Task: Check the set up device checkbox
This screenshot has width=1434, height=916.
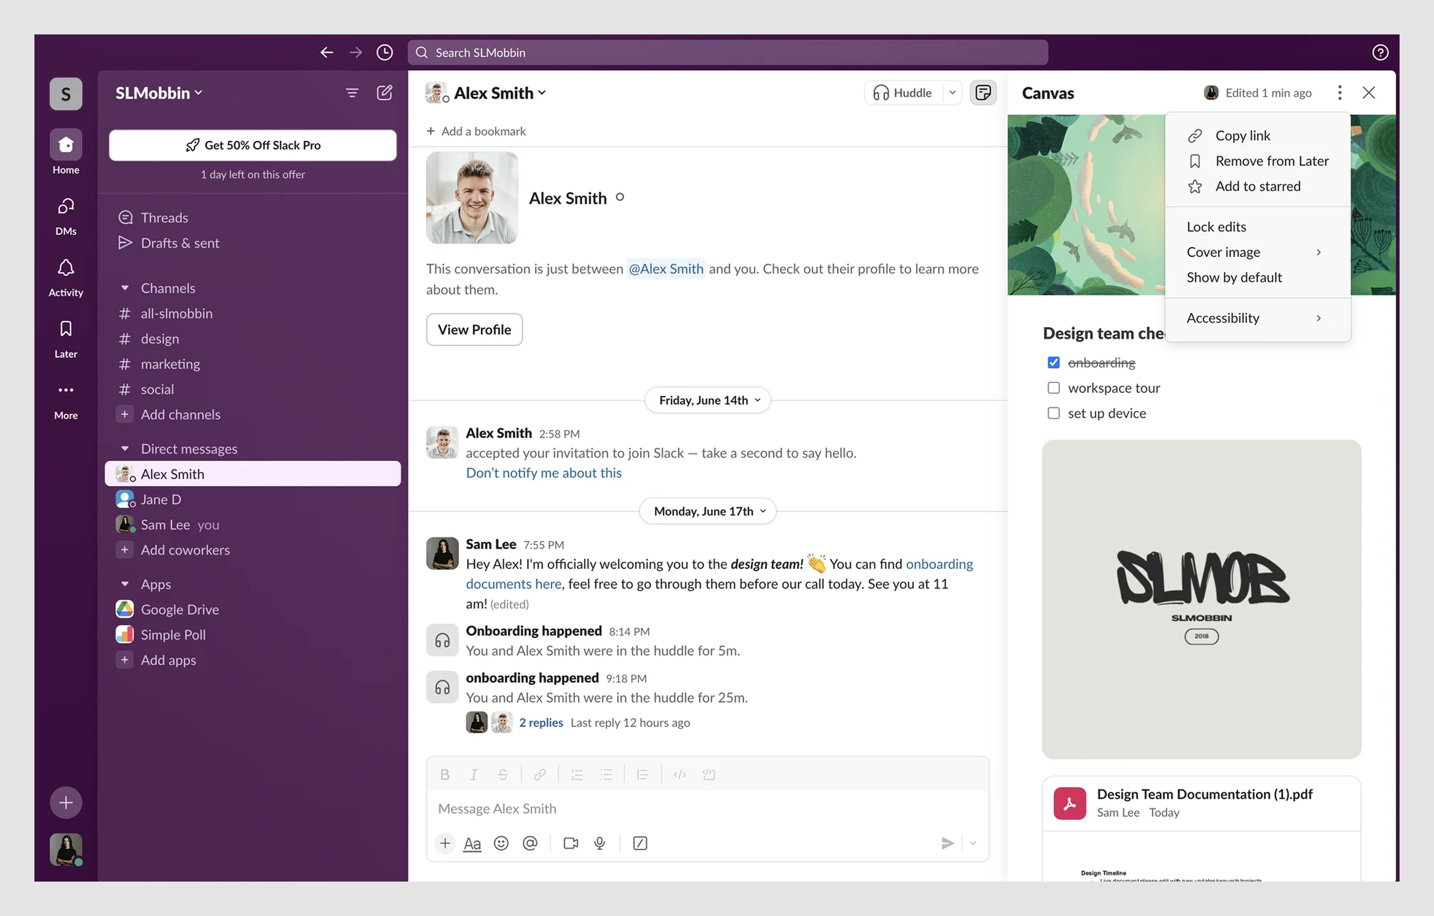Action: tap(1053, 413)
